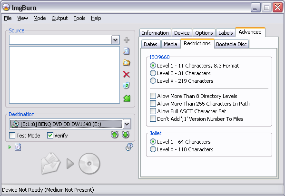Open the Source dropdown arrow
This screenshot has height=196, width=285.
[x=116, y=39]
